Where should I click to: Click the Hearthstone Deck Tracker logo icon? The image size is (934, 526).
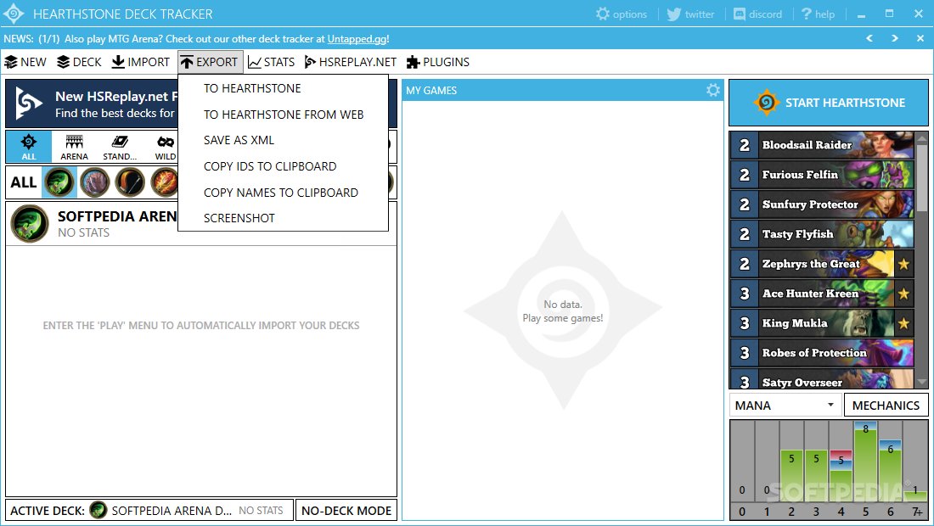(14, 14)
